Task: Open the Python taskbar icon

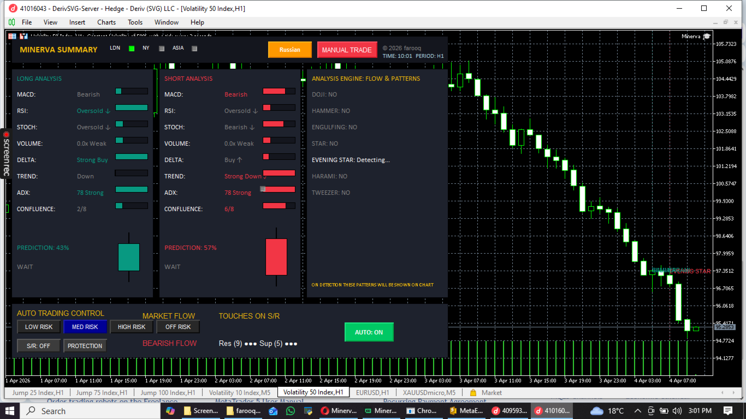Action: [x=308, y=411]
